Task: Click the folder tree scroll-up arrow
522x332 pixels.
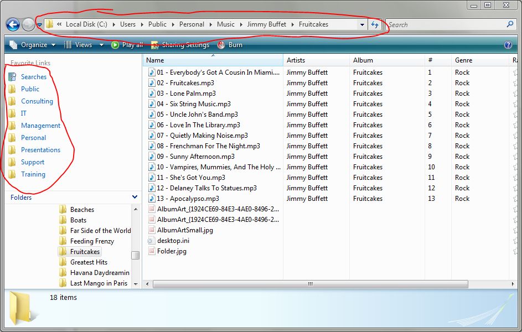Action: [136, 209]
